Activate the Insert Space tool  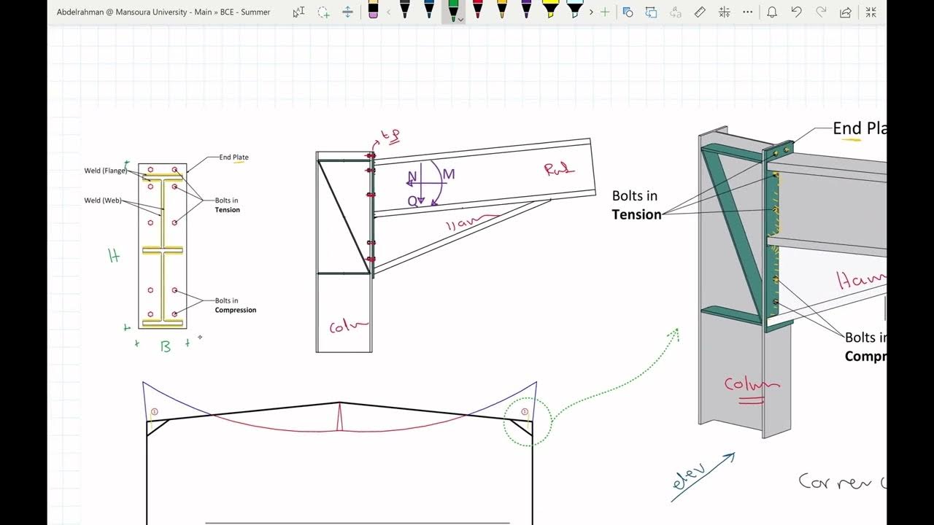tap(348, 12)
